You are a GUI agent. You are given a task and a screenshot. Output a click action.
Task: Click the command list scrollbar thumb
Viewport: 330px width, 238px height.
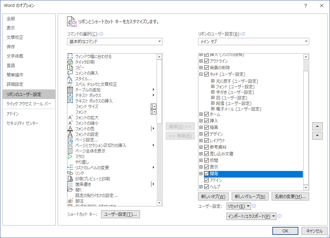point(159,91)
